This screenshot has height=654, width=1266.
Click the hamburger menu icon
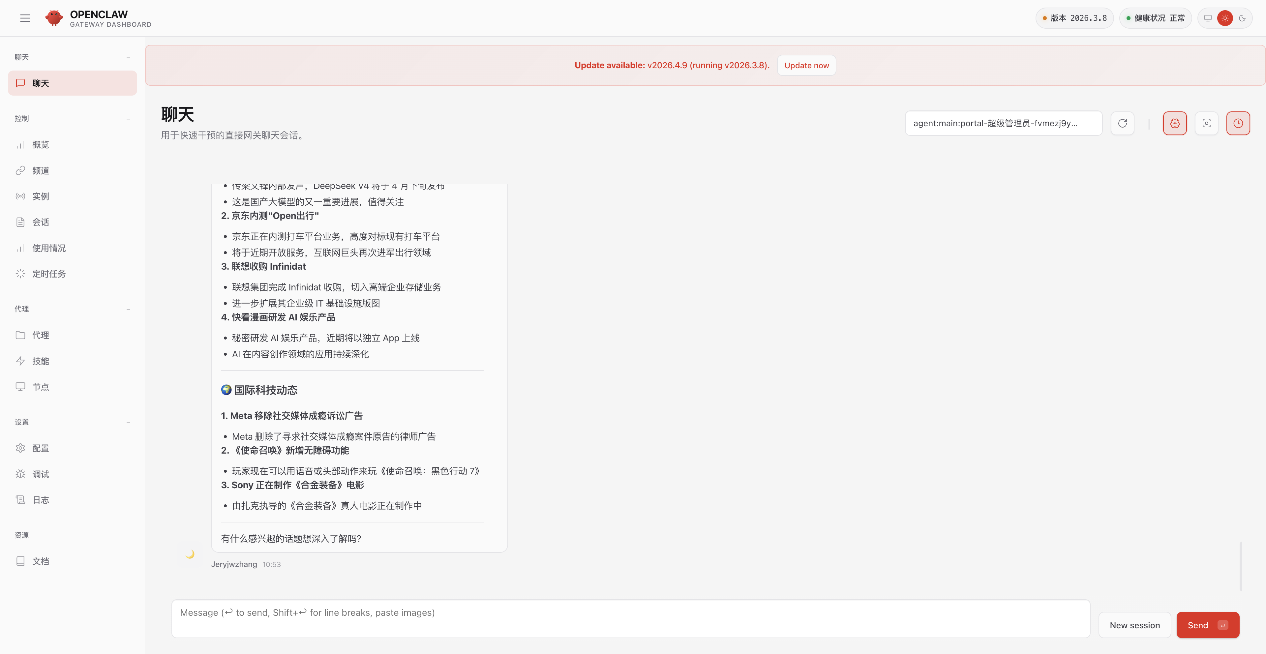coord(25,18)
